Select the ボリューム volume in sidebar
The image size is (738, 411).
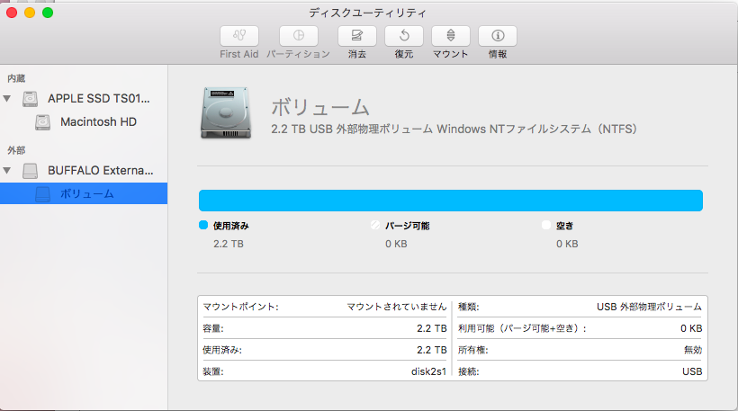tap(86, 193)
